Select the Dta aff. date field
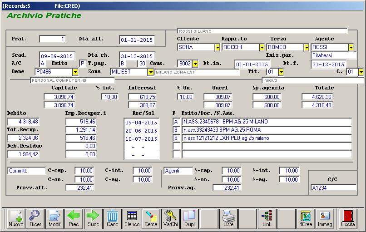 tap(137, 40)
